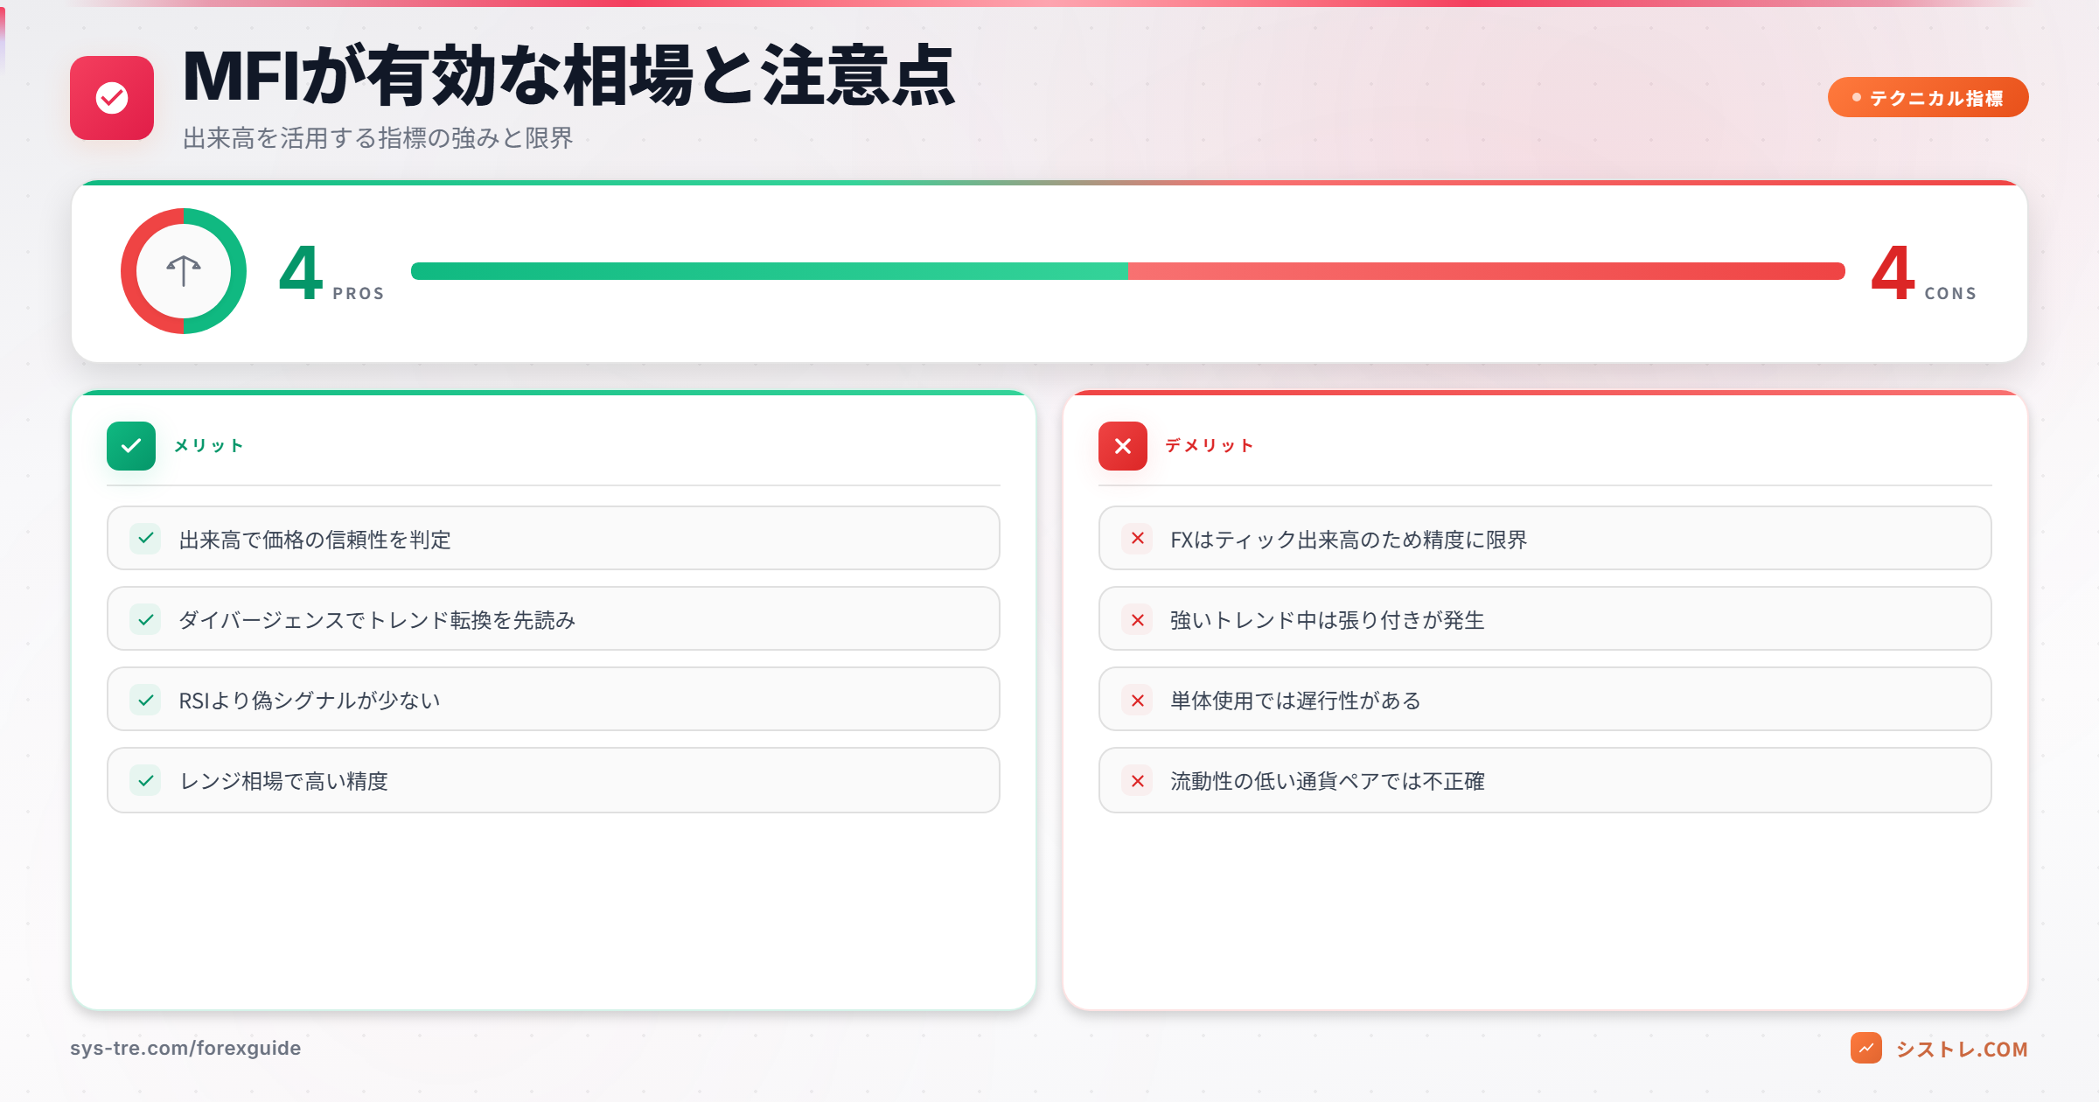Click the red デメリット X square icon
This screenshot has height=1102, width=2099.
point(1123,446)
